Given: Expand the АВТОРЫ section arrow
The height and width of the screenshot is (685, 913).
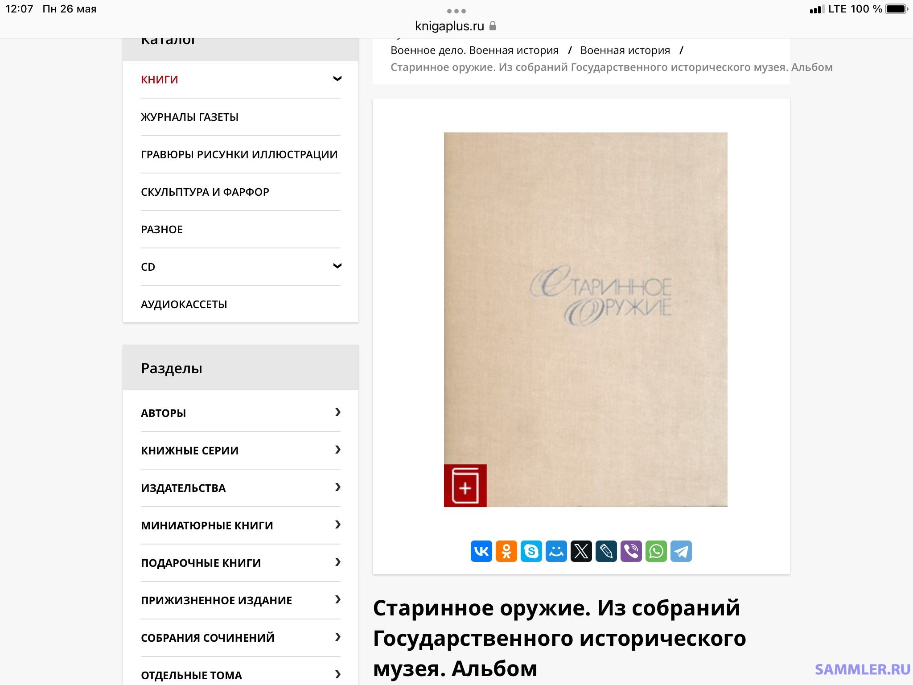Looking at the screenshot, I should point(338,413).
